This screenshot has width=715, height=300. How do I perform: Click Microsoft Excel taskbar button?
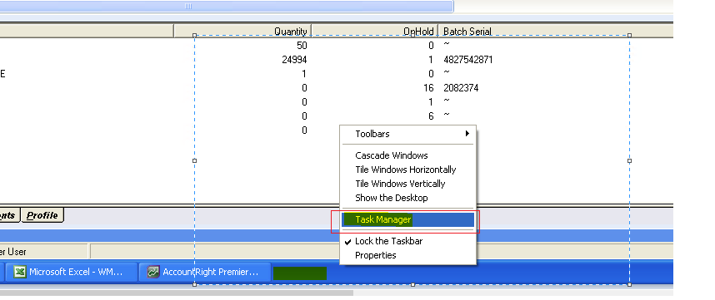71,273
